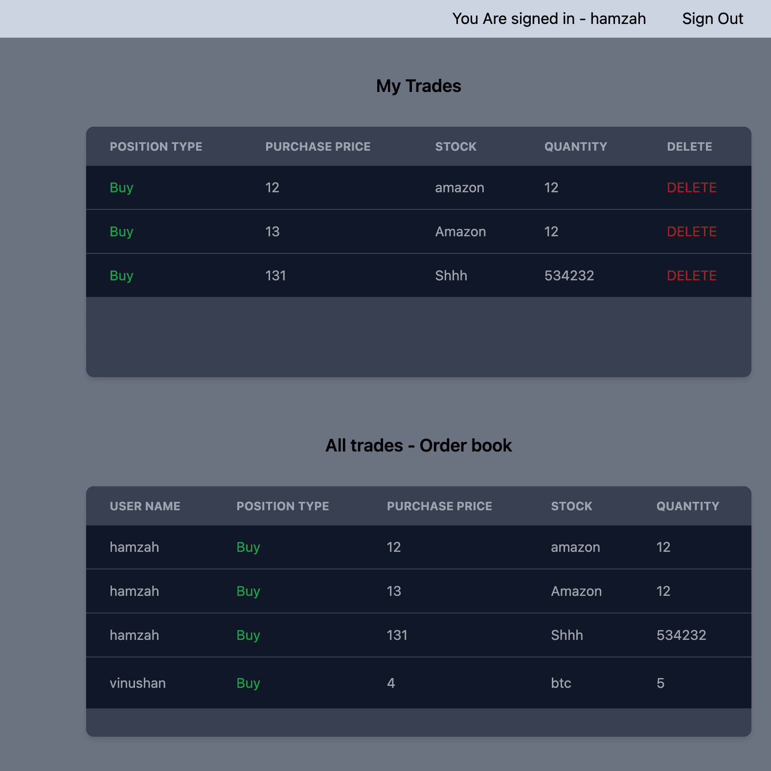The width and height of the screenshot is (771, 771).
Task: Click the Sign Out link
Action: point(712,19)
